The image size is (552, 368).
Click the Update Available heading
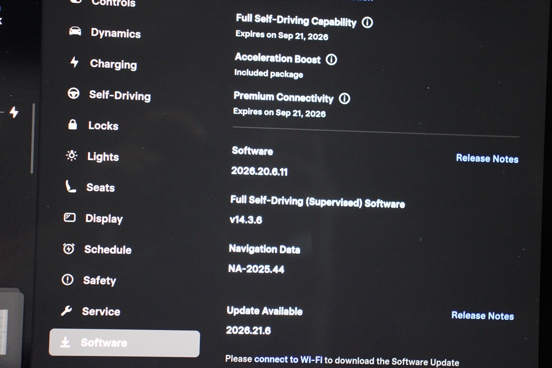click(264, 311)
